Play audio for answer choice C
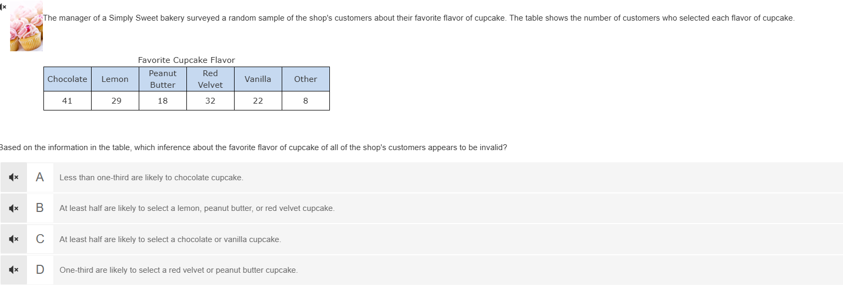843x287 pixels. (14, 239)
